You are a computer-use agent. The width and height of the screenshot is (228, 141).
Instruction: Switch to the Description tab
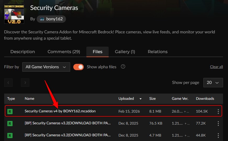coord(23,52)
